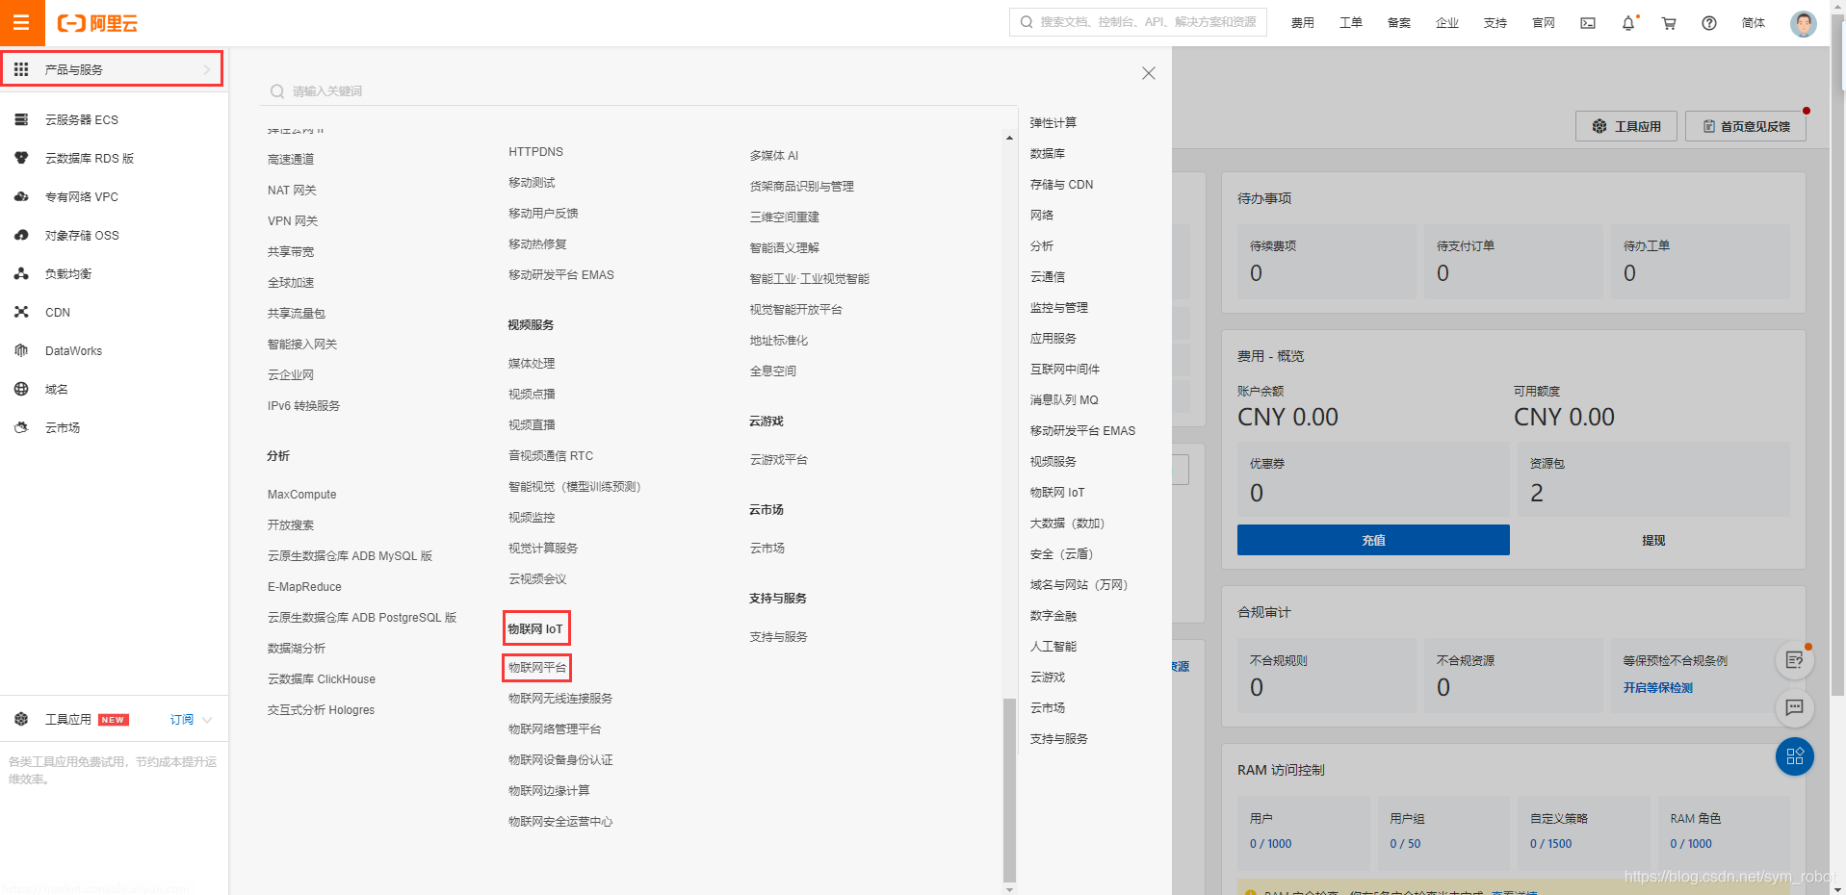Viewport: 1846px width, 895px height.
Task: Click the product keyword search field
Action: (637, 91)
